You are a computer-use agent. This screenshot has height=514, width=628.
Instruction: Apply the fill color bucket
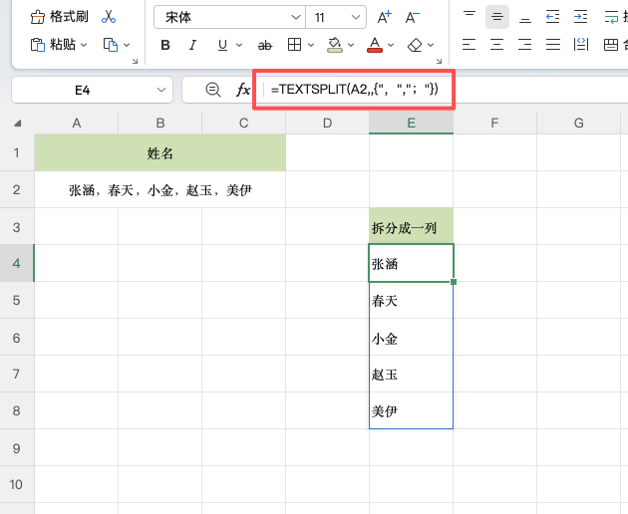(335, 45)
